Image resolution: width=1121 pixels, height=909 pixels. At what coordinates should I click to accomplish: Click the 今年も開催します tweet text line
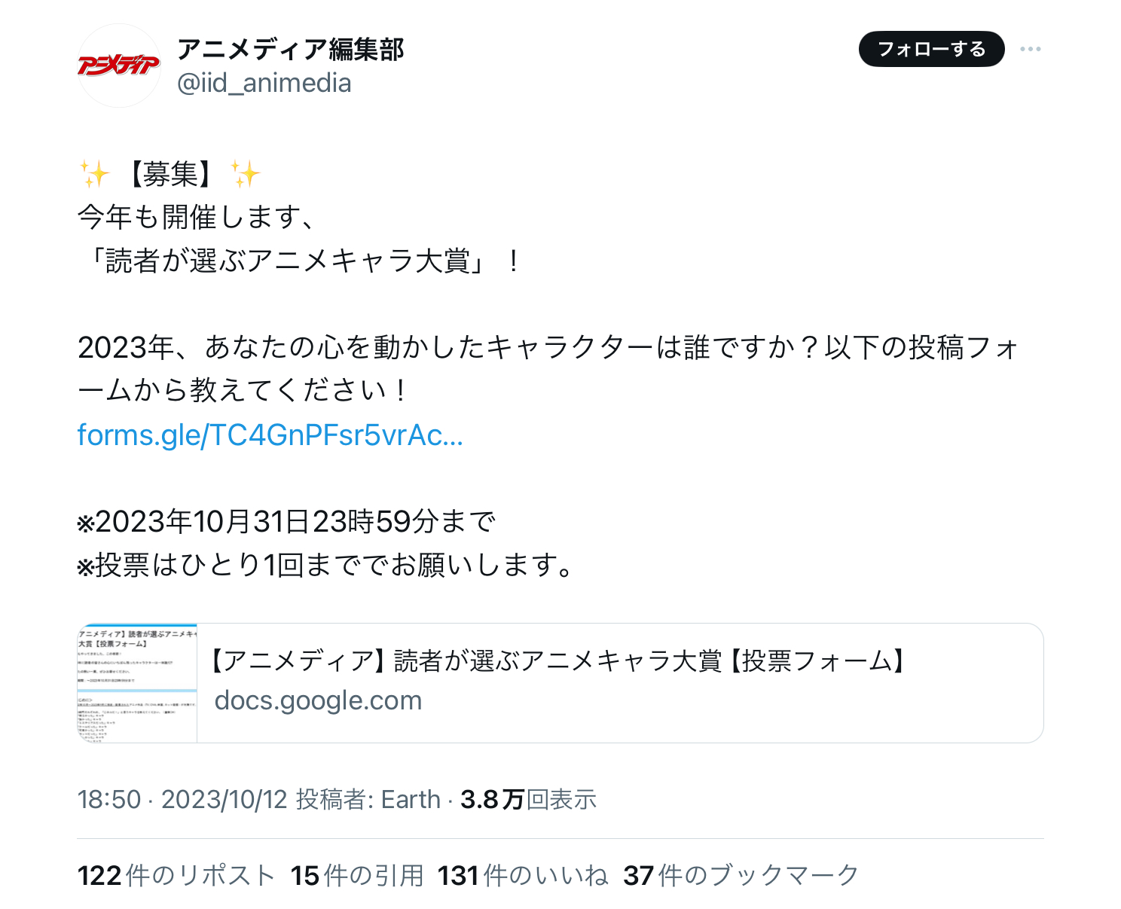click(x=196, y=218)
